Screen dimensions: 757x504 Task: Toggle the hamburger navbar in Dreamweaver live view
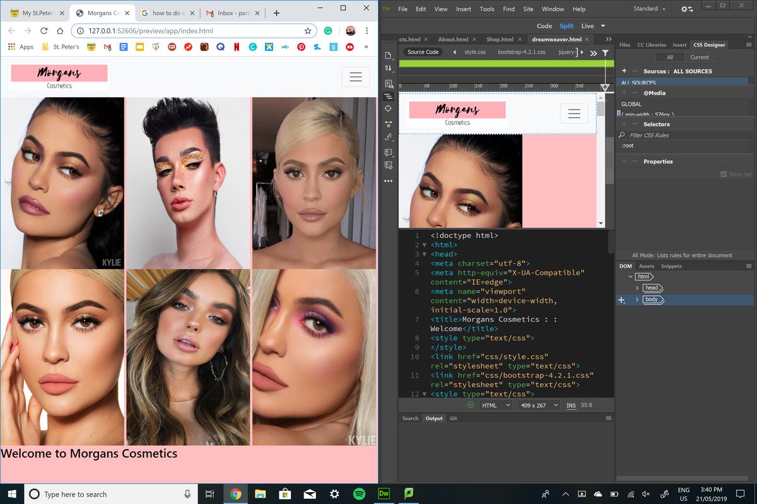pos(574,113)
